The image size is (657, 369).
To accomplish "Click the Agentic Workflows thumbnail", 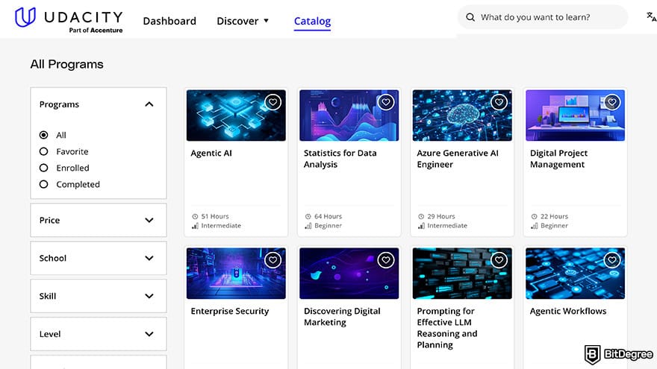I will click(576, 273).
